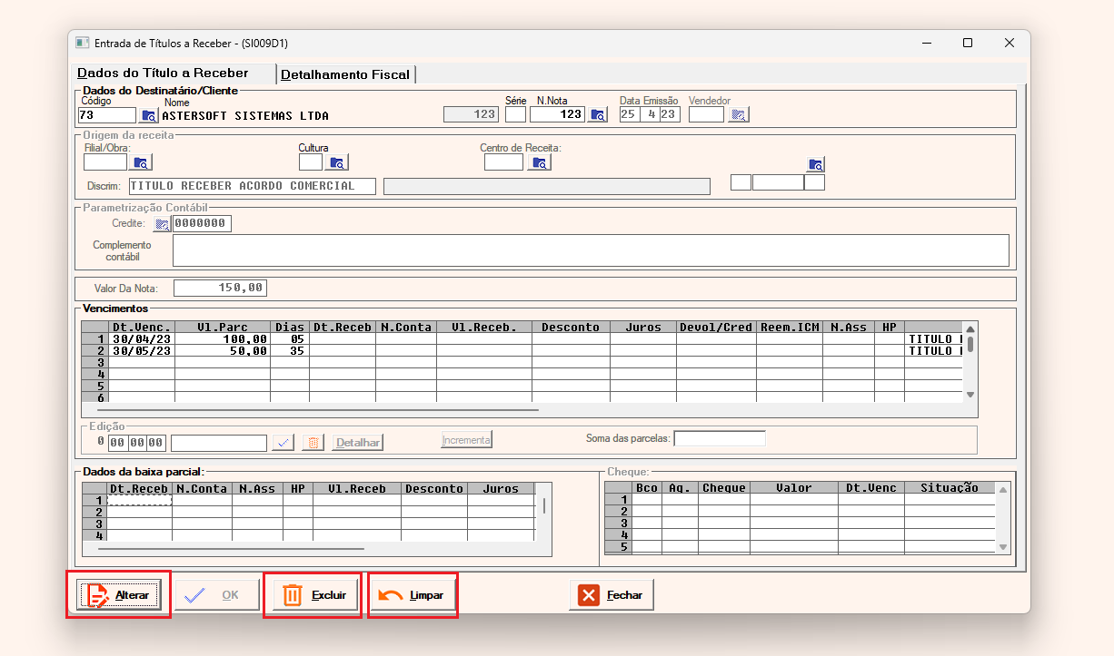Click the Valor Da Nota field

click(220, 288)
